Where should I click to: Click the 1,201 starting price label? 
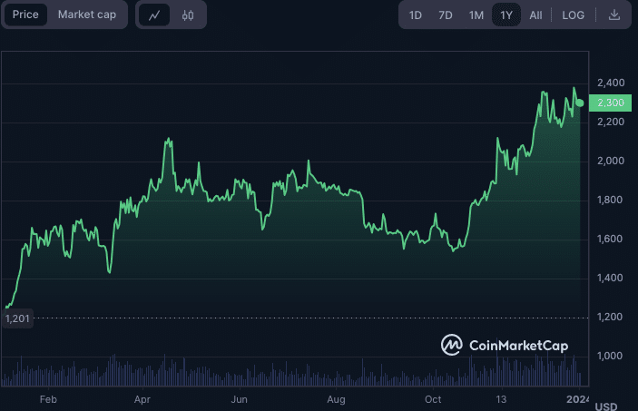point(16,318)
